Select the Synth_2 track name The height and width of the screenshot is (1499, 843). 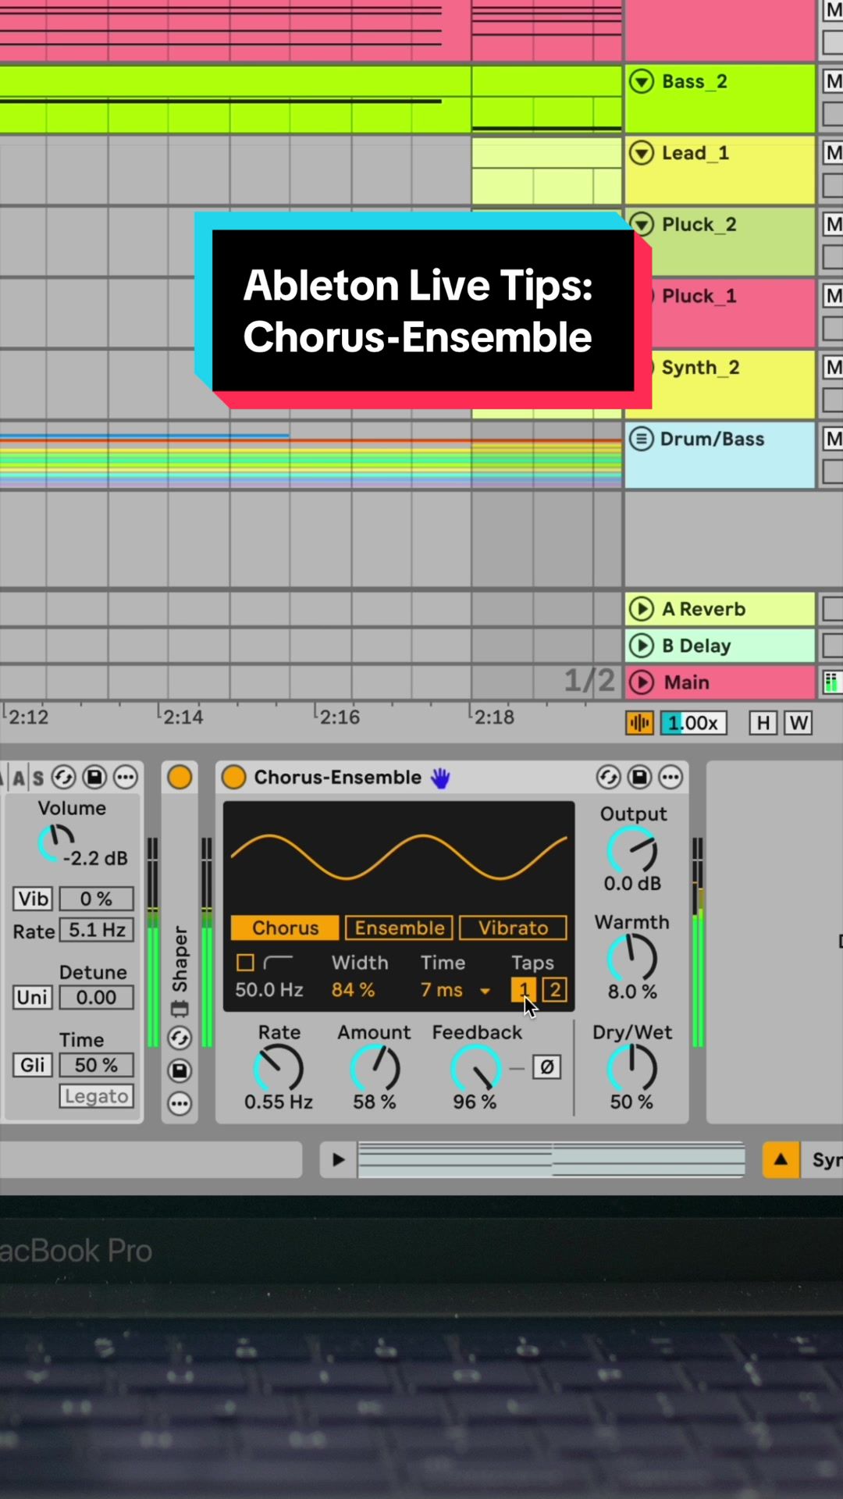(700, 367)
